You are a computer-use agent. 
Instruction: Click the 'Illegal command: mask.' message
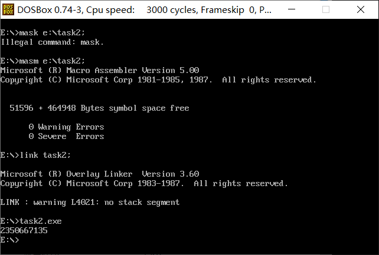[52, 42]
